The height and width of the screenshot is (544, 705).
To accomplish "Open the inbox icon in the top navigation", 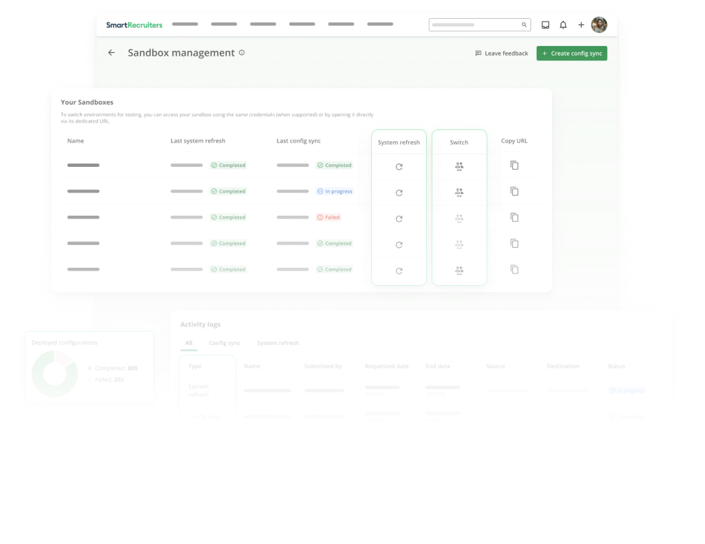I will click(x=545, y=24).
